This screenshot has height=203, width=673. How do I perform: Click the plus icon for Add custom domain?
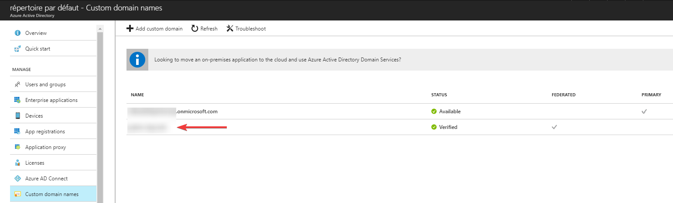tap(130, 29)
